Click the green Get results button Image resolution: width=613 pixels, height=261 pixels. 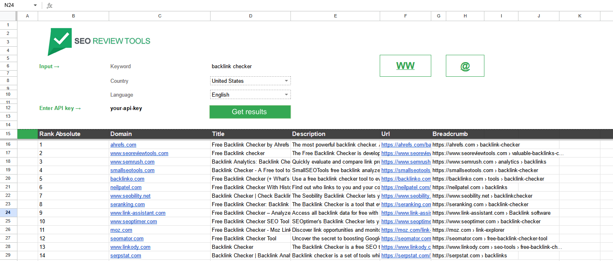[x=250, y=112]
